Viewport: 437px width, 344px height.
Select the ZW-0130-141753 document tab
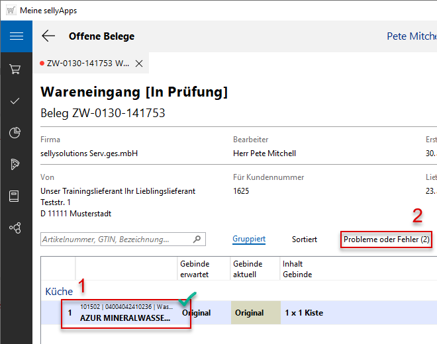click(x=87, y=64)
